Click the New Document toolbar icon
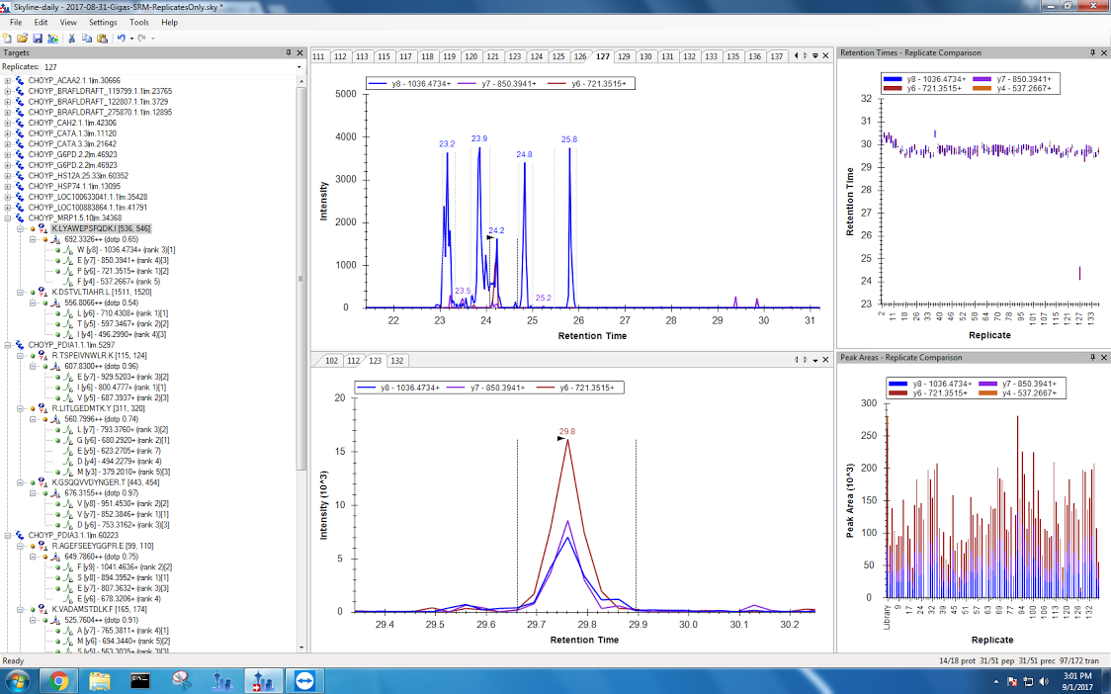Viewport: 1111px width, 694px height. click(x=8, y=38)
